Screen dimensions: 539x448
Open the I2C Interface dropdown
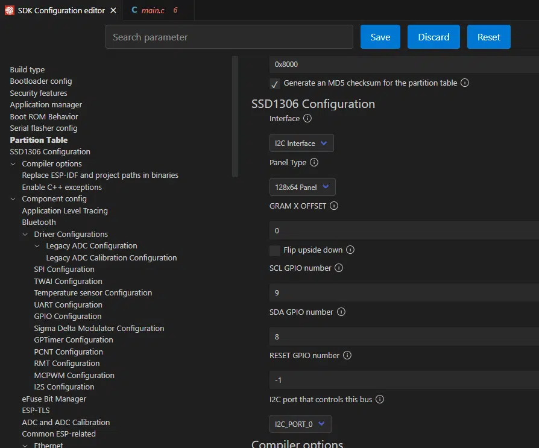[301, 143]
